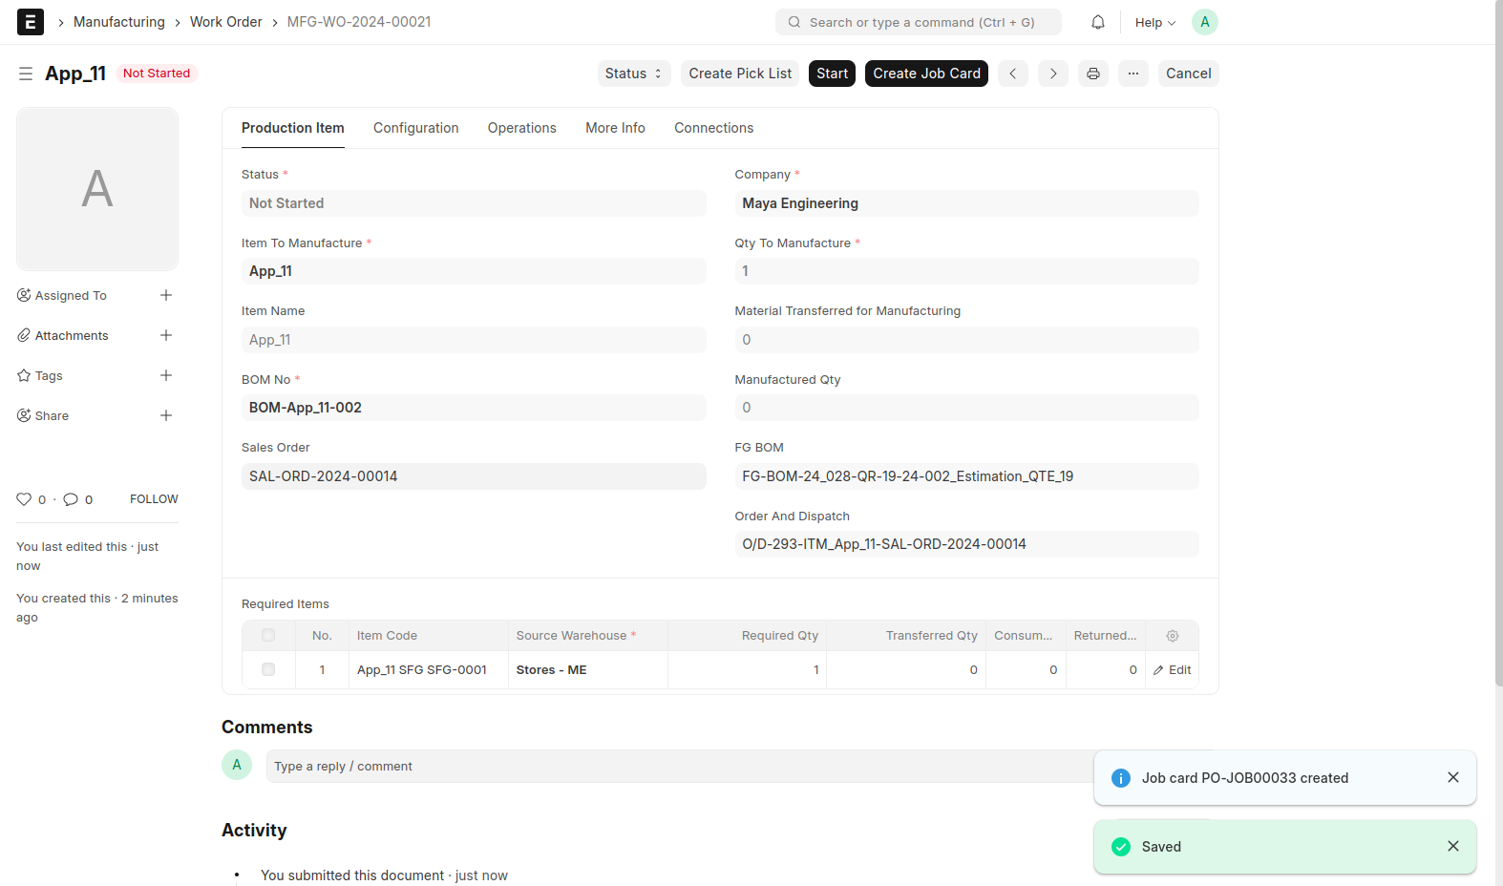Open Required Items table settings gear
The image size is (1503, 886).
pos(1173,636)
